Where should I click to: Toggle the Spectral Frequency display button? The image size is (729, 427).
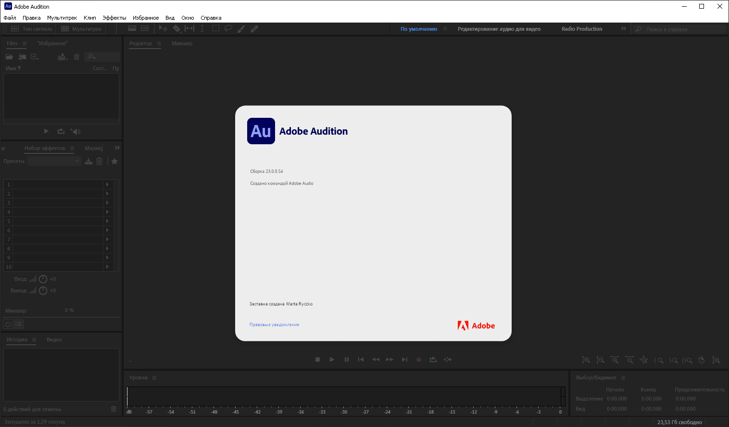(x=132, y=29)
